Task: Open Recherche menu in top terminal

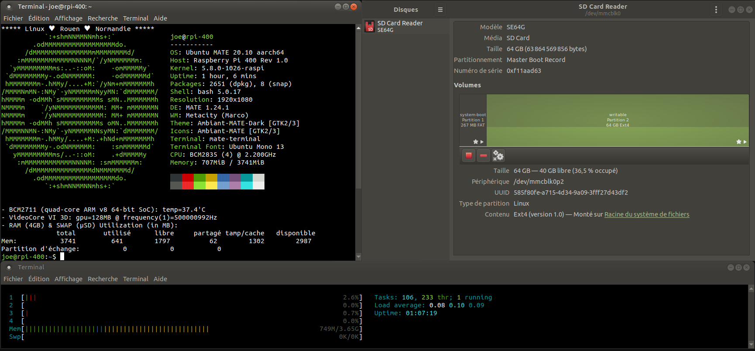Action: point(103,18)
